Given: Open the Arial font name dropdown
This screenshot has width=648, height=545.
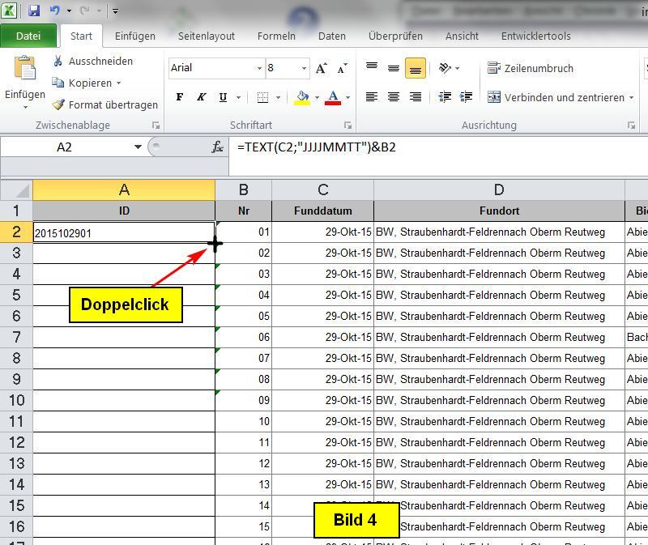Looking at the screenshot, I should click(x=259, y=68).
